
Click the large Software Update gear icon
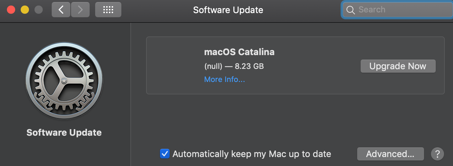(x=64, y=81)
